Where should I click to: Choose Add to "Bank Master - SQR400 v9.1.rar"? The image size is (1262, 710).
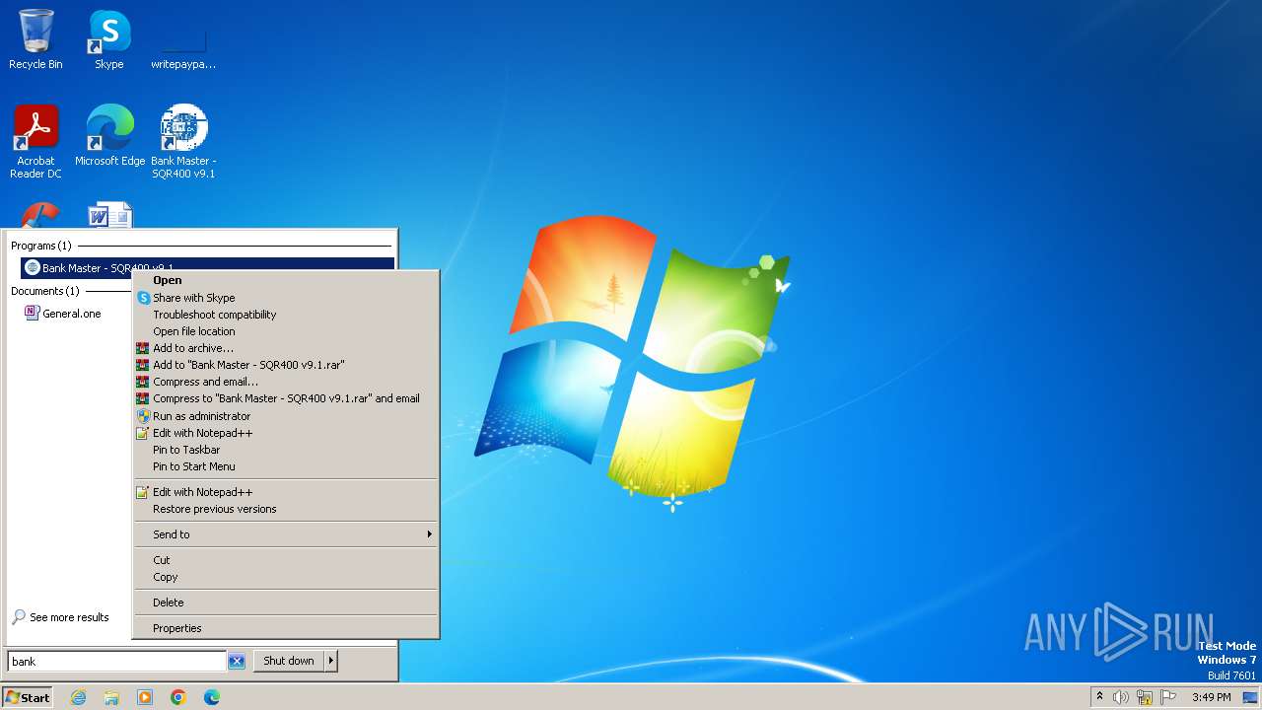point(286,365)
